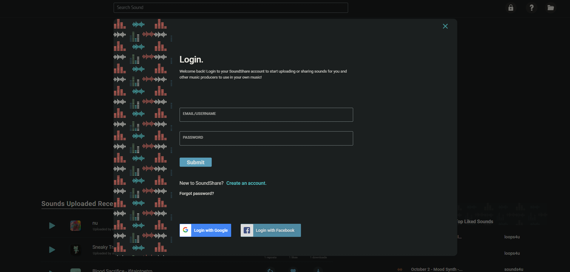Click the 'Sounds Uploaded Rece…' heading

click(x=77, y=204)
